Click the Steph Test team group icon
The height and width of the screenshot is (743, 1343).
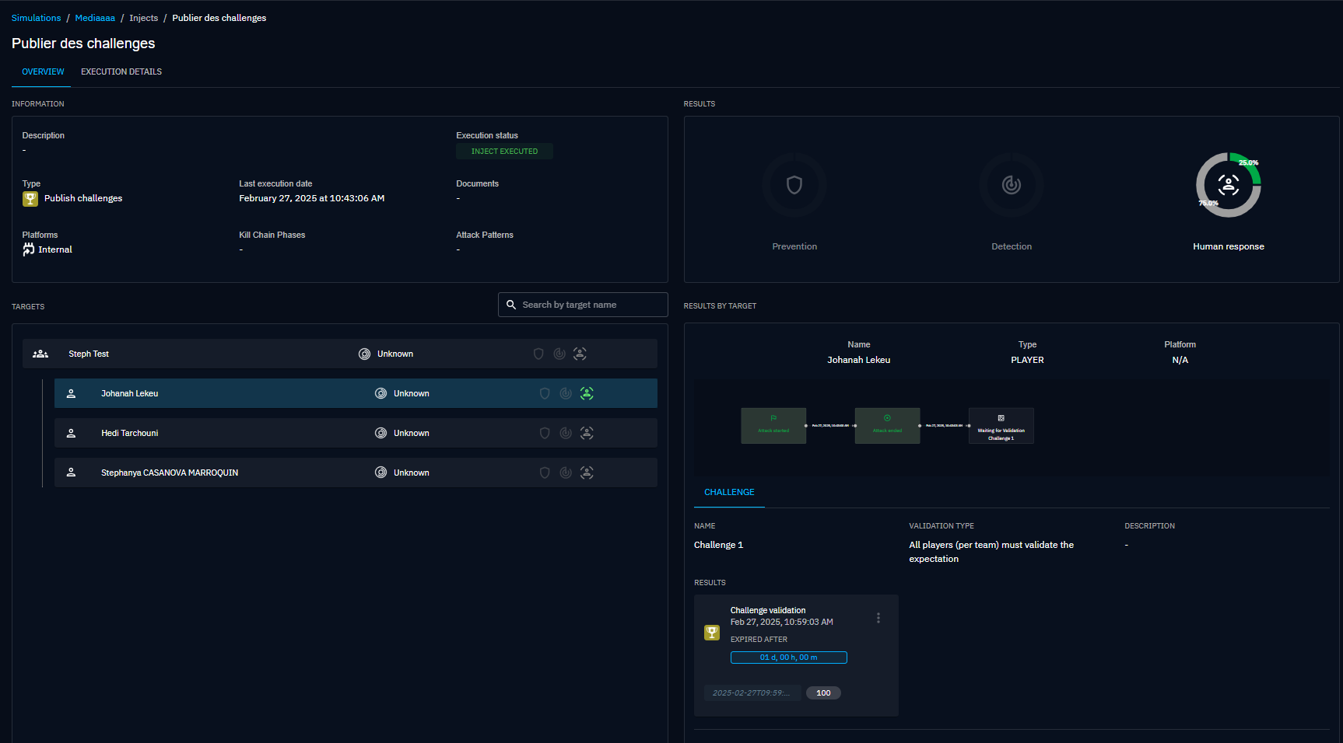pyautogui.click(x=40, y=354)
